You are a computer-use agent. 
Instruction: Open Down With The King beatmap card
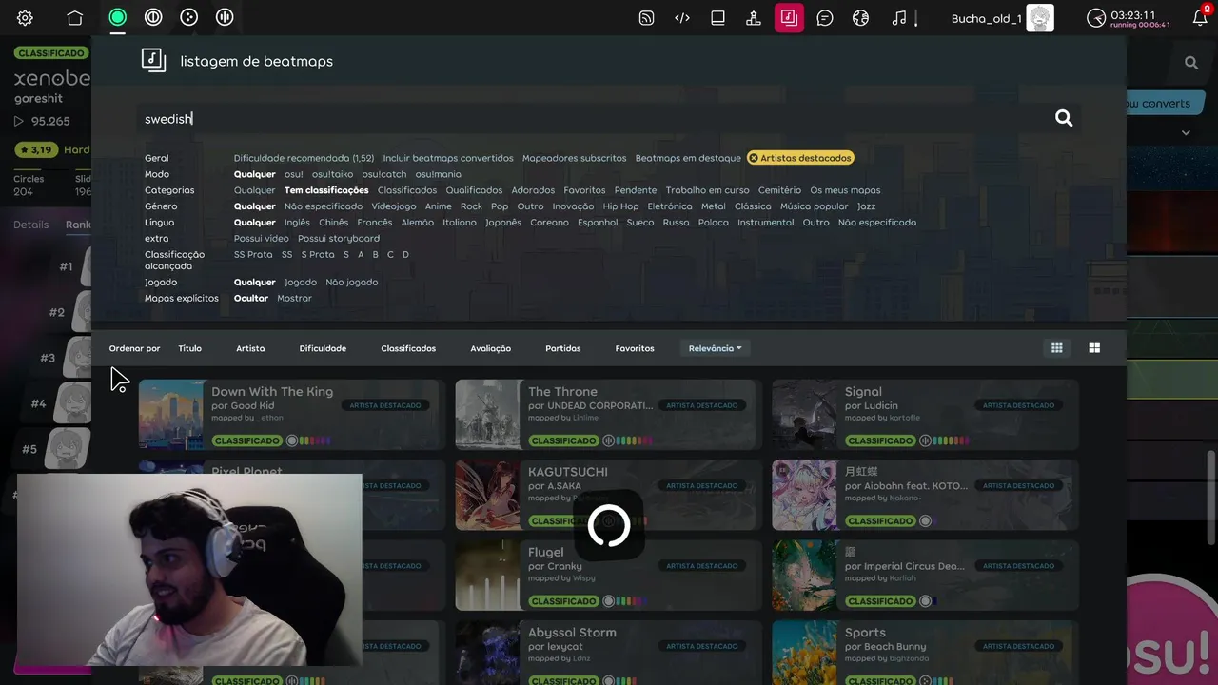tap(291, 415)
